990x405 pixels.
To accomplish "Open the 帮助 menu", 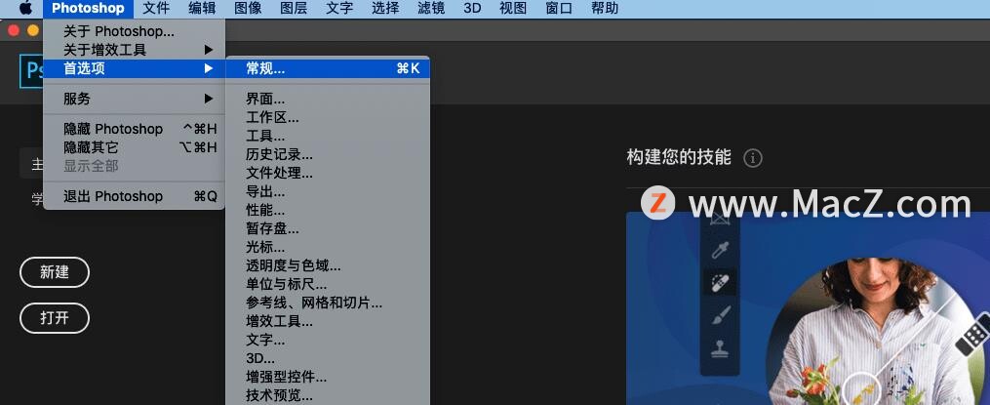I will pyautogui.click(x=605, y=8).
